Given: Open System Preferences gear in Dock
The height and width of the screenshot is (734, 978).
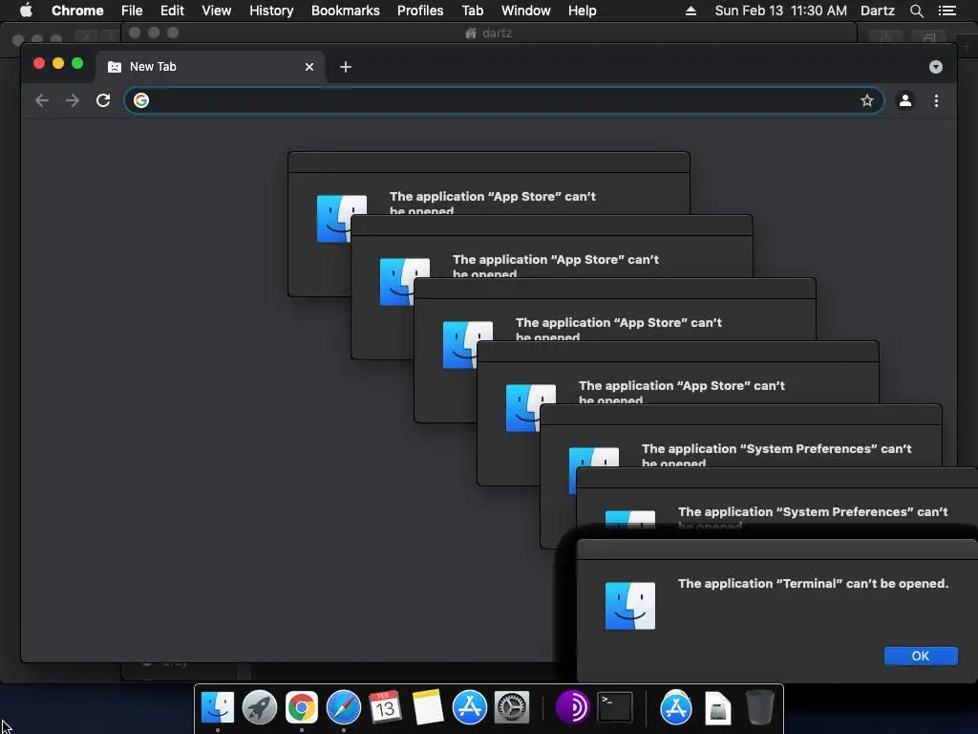Looking at the screenshot, I should pos(512,708).
